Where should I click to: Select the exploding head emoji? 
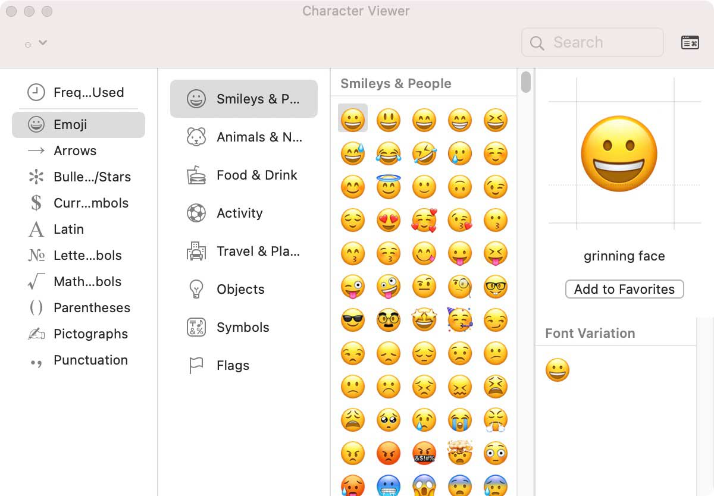point(460,454)
